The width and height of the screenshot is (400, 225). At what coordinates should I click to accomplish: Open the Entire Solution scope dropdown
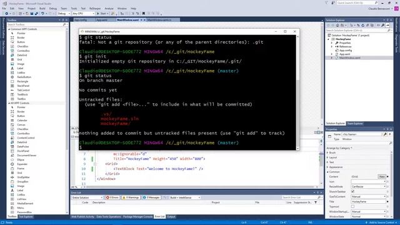[87, 197]
